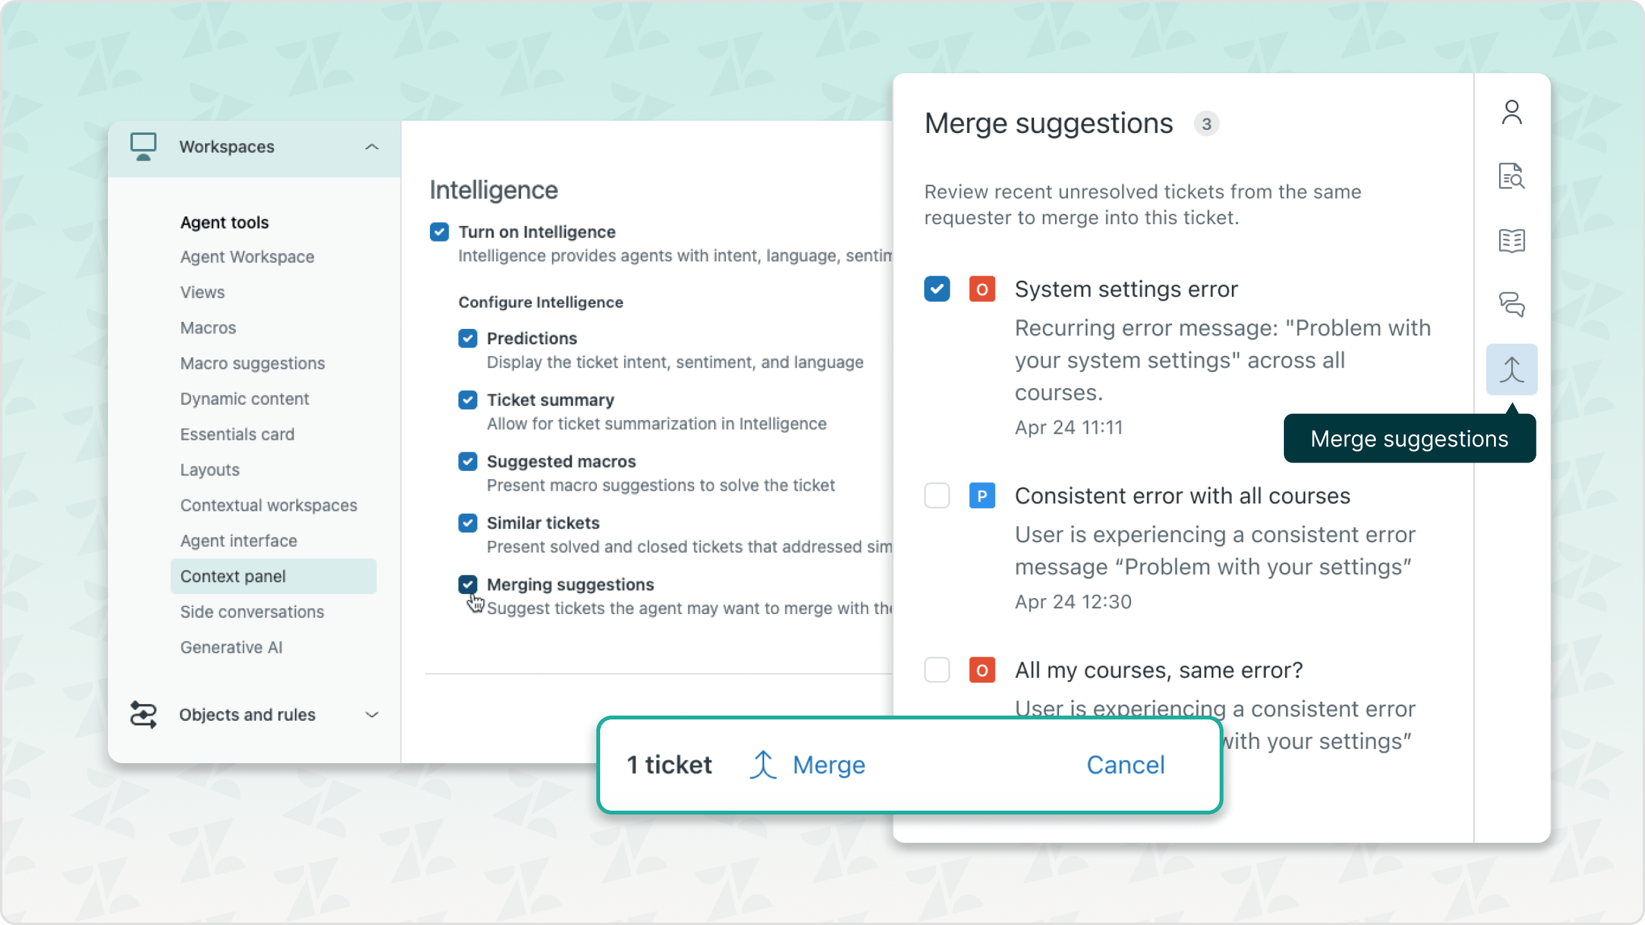
Task: Click Cancel to dismiss merge dialog
Action: pos(1125,764)
